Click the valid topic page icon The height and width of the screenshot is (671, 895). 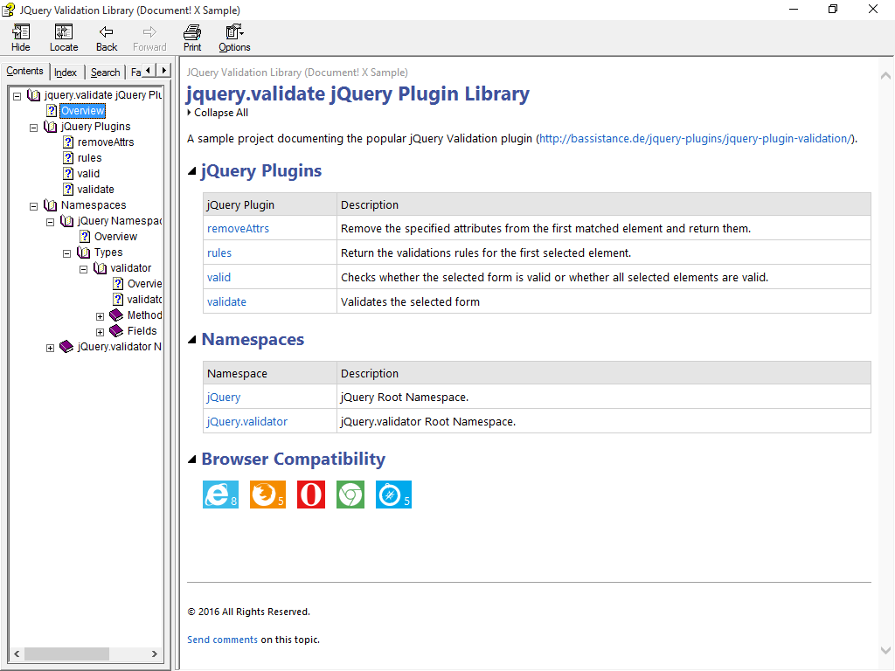coord(68,174)
